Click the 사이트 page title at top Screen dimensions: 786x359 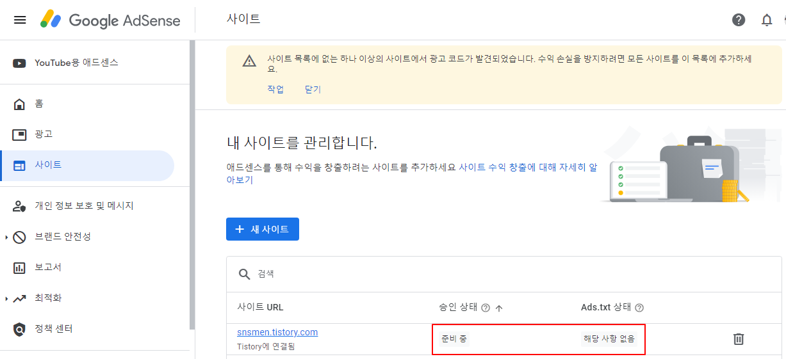click(x=243, y=19)
